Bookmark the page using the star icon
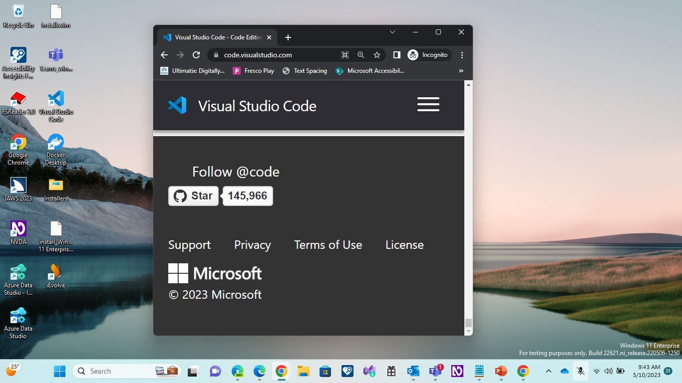Image resolution: width=682 pixels, height=383 pixels. point(377,55)
